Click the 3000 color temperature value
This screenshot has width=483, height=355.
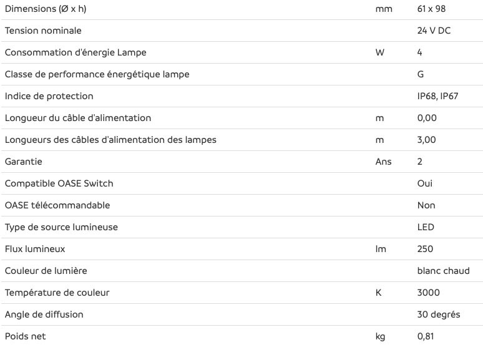point(429,293)
